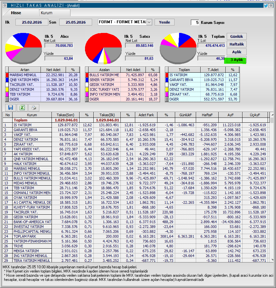Click the main table scroll up arrow
Screen dimensions: 276x288
click(272, 115)
